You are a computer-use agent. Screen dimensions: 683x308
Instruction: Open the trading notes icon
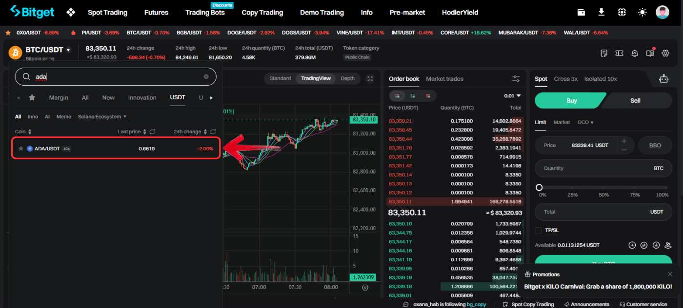click(604, 53)
